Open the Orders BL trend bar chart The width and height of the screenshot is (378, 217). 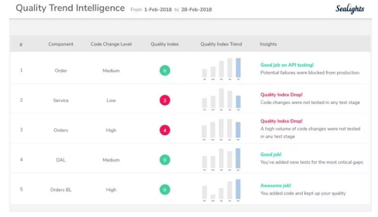pos(221,189)
